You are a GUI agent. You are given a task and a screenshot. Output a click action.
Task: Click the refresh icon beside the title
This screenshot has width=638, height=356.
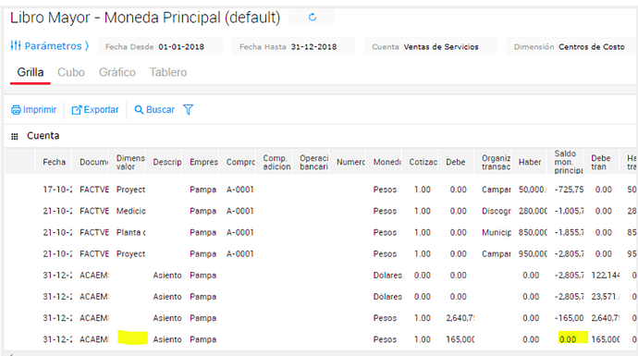click(x=313, y=17)
